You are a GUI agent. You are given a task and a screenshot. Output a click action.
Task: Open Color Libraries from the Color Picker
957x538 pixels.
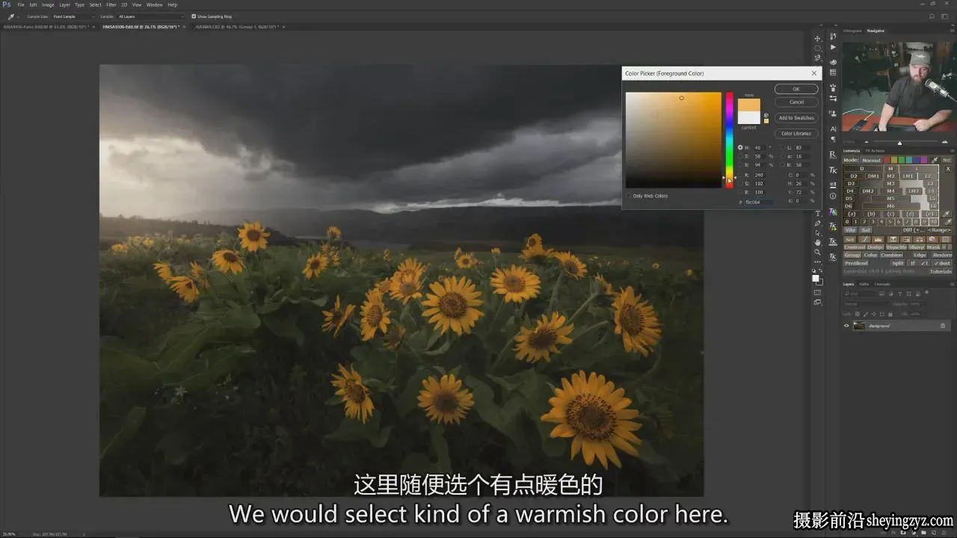pos(796,134)
